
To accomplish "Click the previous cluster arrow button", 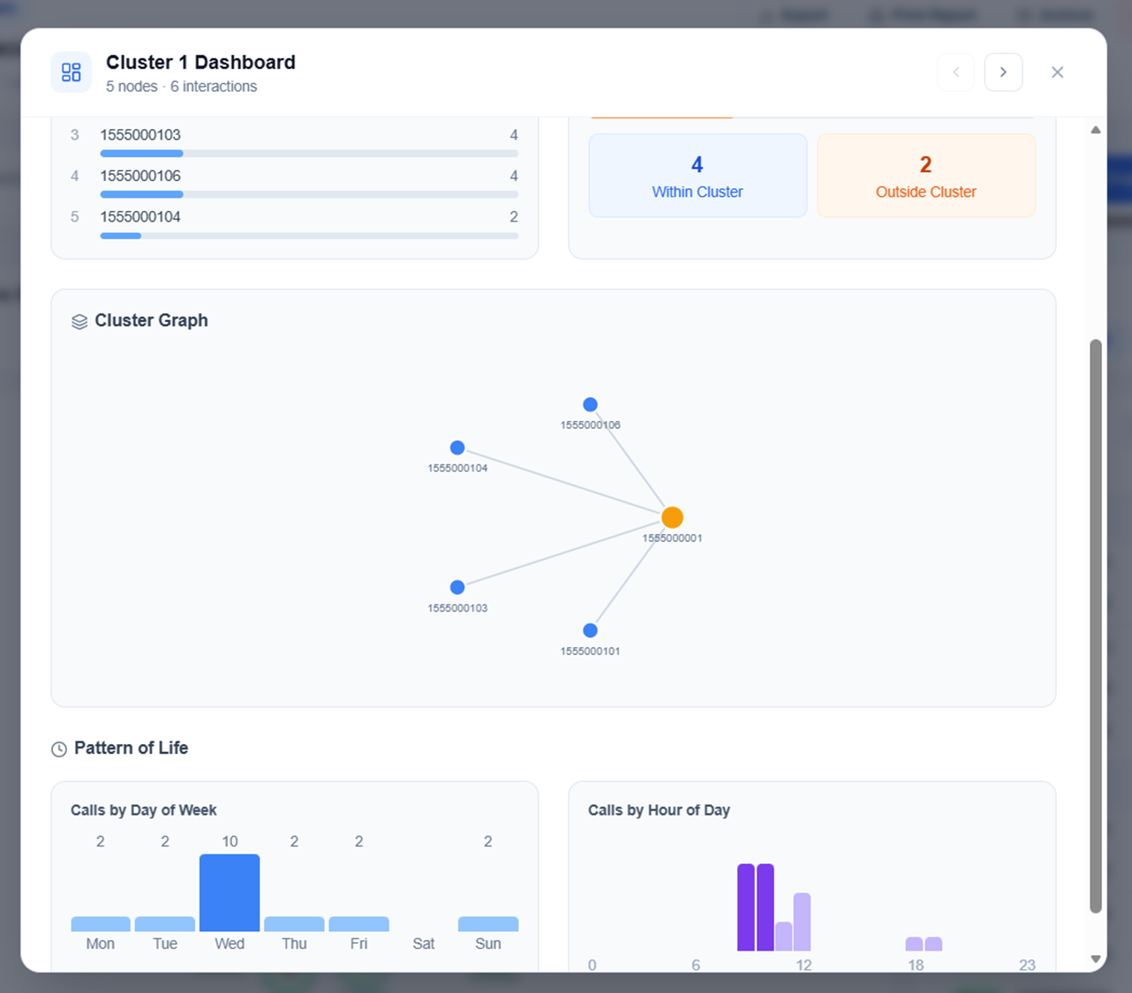I will (x=956, y=71).
